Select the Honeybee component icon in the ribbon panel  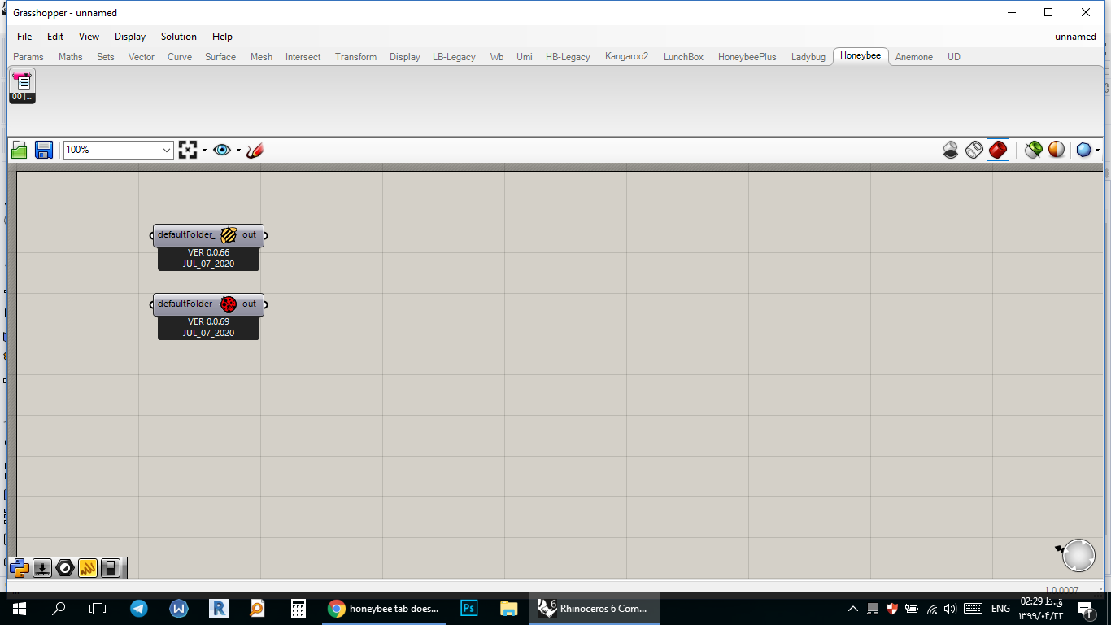[x=22, y=86]
